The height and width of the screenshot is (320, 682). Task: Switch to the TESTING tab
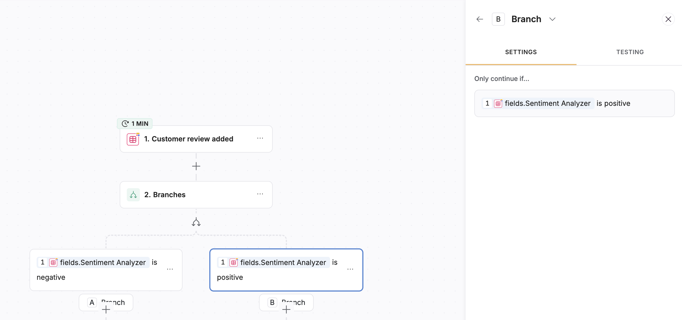(x=630, y=52)
